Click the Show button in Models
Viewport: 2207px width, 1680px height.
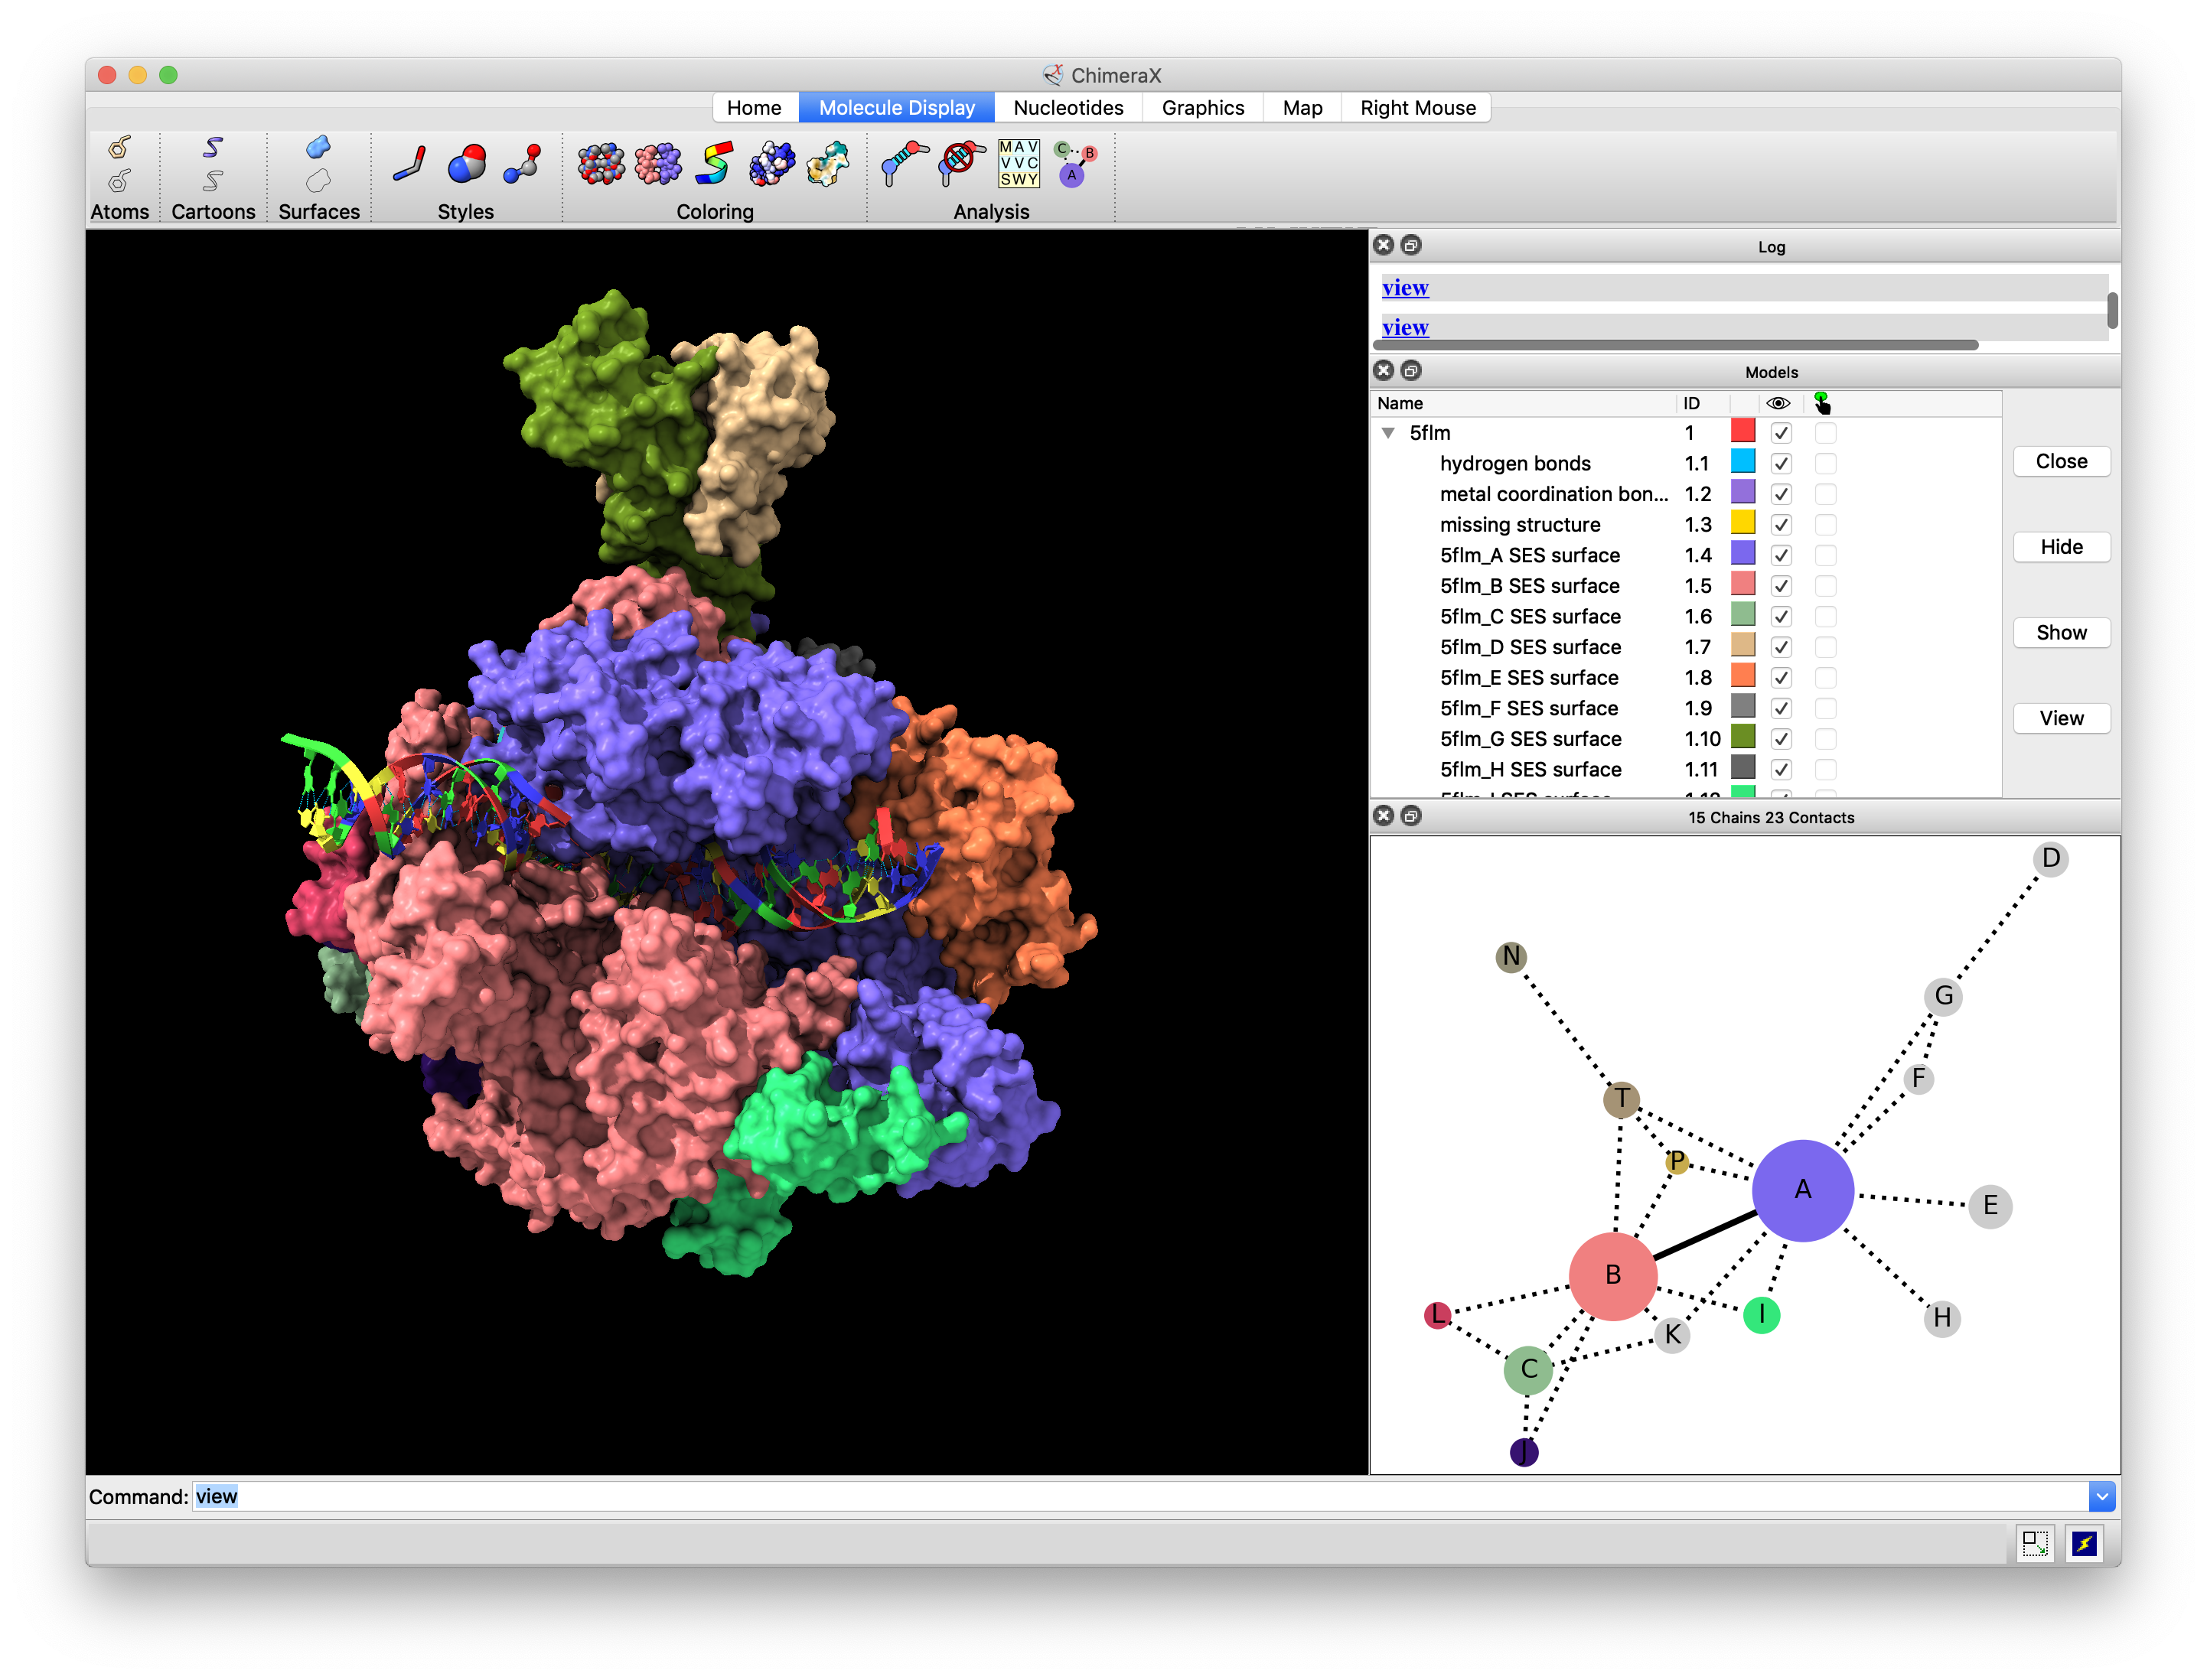(2061, 632)
